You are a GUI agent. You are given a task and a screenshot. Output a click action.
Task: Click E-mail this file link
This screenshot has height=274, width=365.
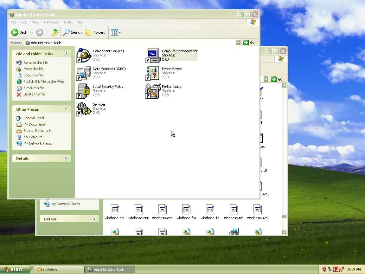34,88
